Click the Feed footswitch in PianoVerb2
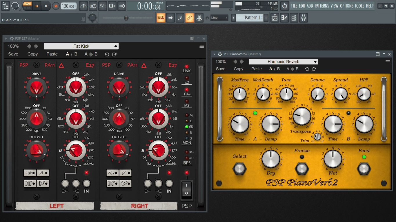396x222 pixels. (364, 168)
